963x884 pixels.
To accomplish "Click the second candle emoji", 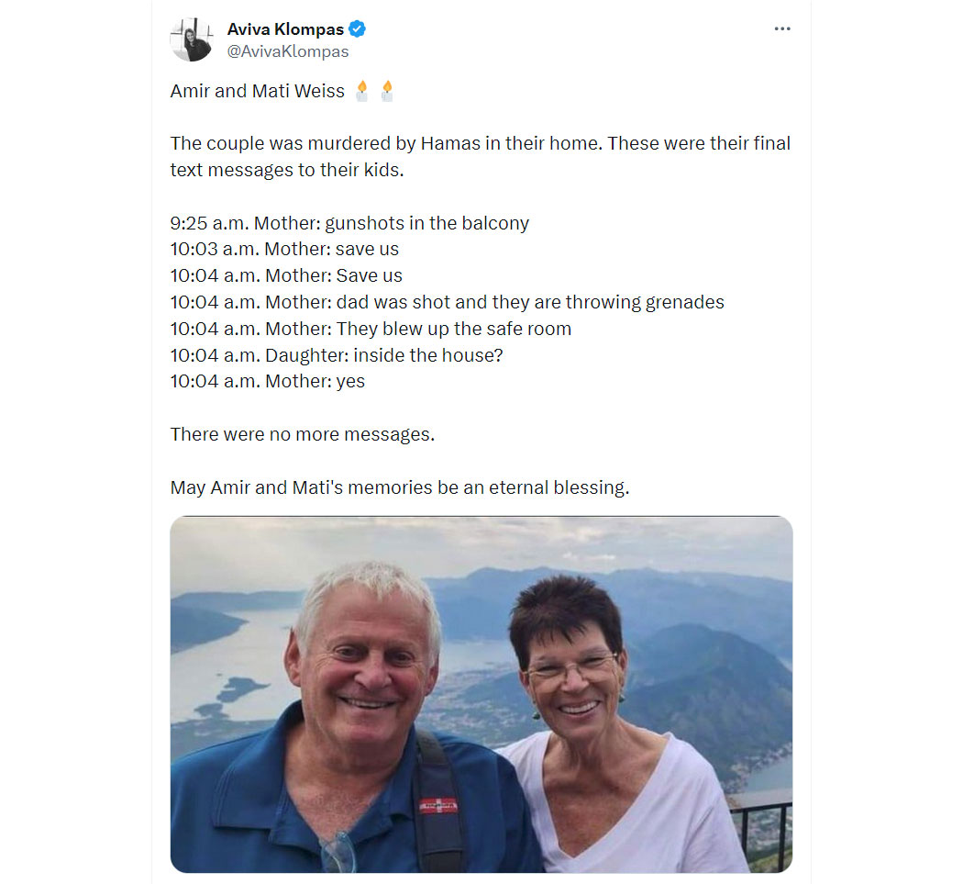I will pyautogui.click(x=387, y=91).
